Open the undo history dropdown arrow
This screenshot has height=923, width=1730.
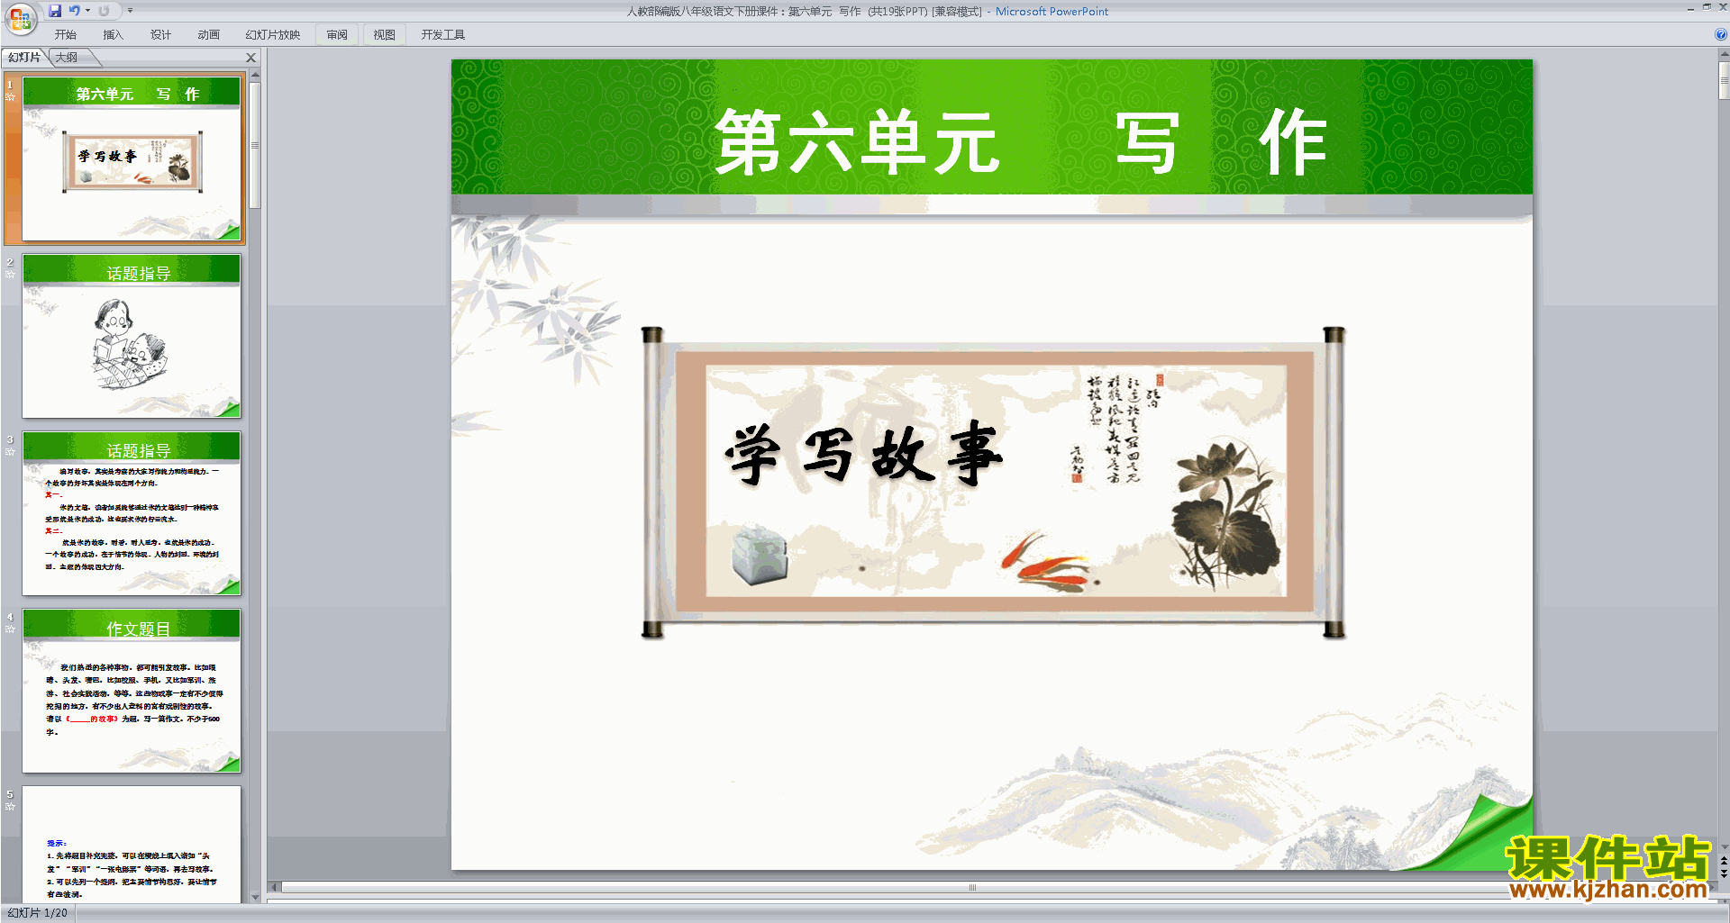coord(87,11)
